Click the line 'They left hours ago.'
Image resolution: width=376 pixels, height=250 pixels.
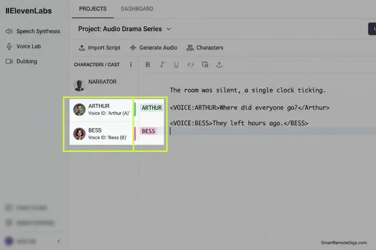(x=239, y=123)
